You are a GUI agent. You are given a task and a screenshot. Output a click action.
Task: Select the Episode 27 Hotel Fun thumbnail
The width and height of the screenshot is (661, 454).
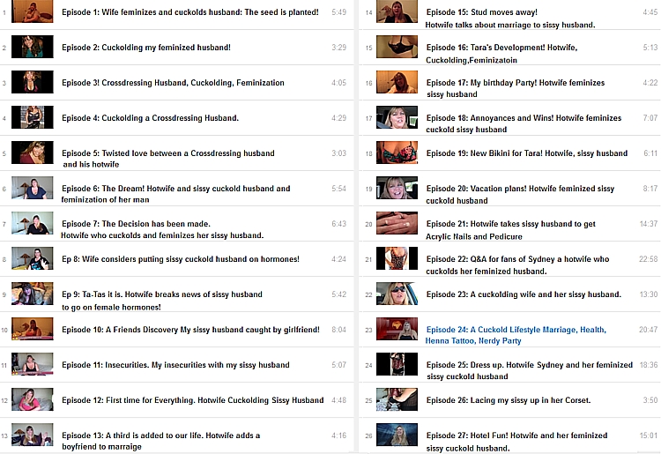pyautogui.click(x=397, y=435)
